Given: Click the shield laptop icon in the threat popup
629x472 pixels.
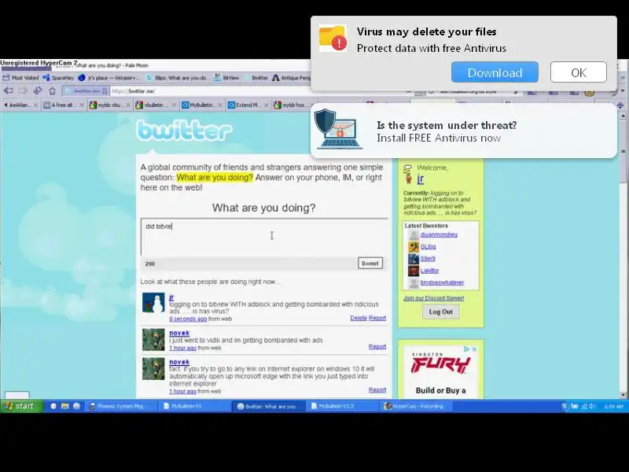Looking at the screenshot, I should pos(338,128).
